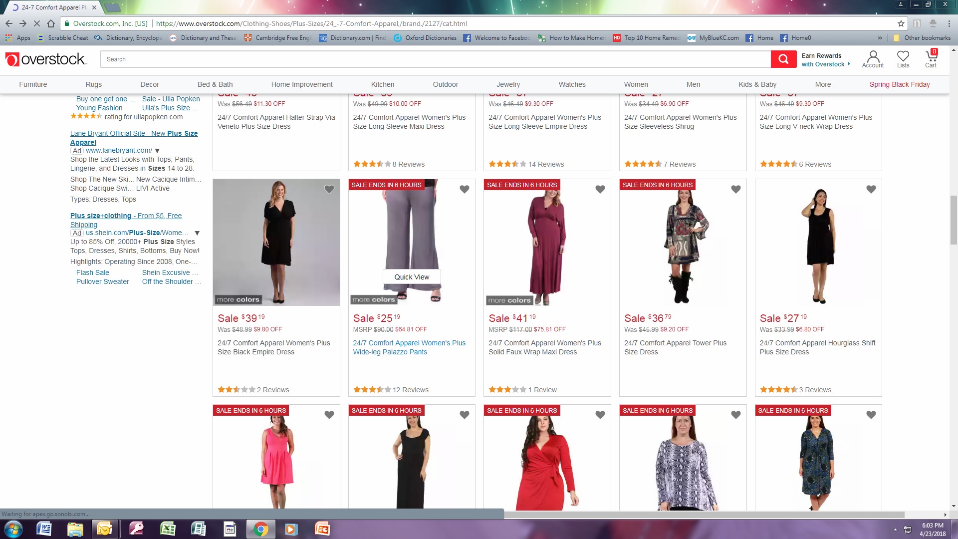Open Word from the taskbar

point(44,529)
